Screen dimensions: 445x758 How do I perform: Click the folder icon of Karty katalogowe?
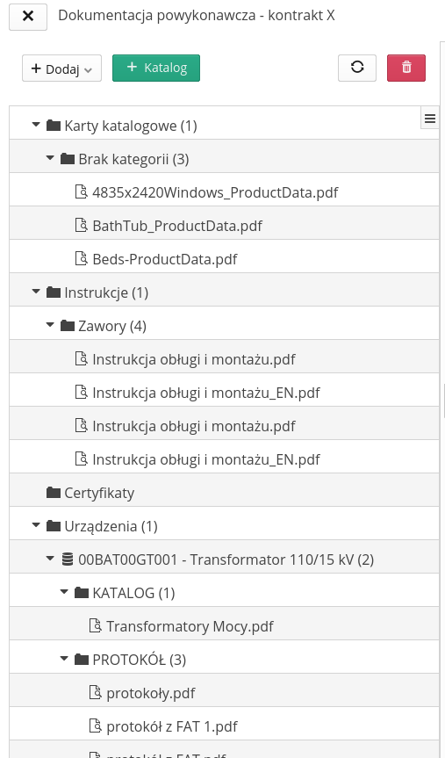pyautogui.click(x=54, y=126)
